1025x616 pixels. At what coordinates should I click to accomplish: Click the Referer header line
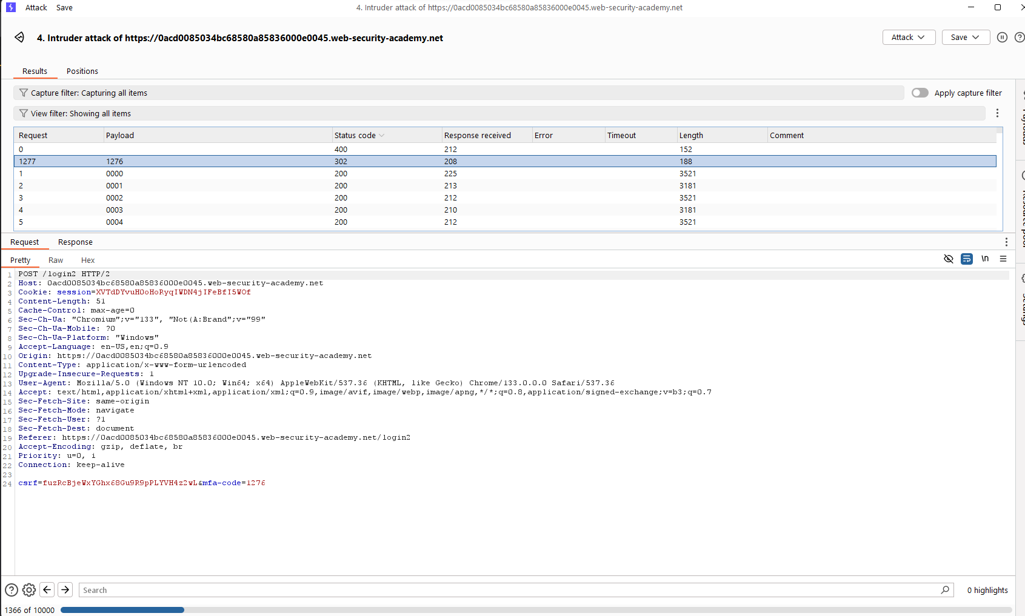215,437
